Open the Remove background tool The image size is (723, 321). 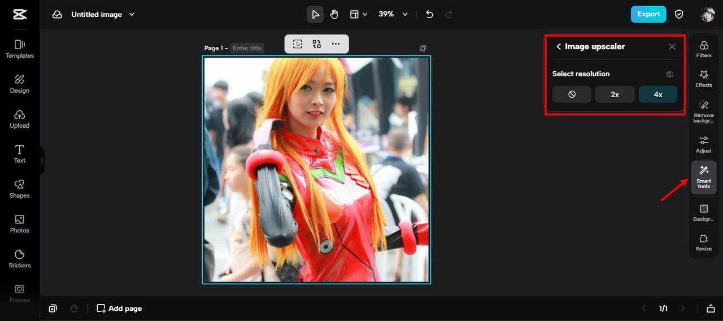pyautogui.click(x=704, y=111)
